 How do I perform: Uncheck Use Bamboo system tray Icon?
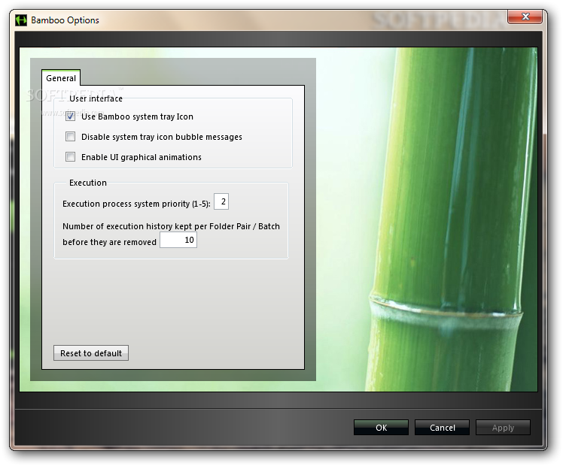click(71, 116)
